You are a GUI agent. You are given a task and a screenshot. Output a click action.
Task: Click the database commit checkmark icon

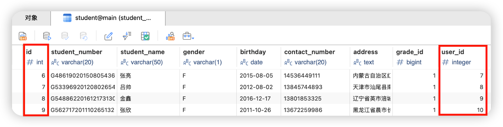65,36
